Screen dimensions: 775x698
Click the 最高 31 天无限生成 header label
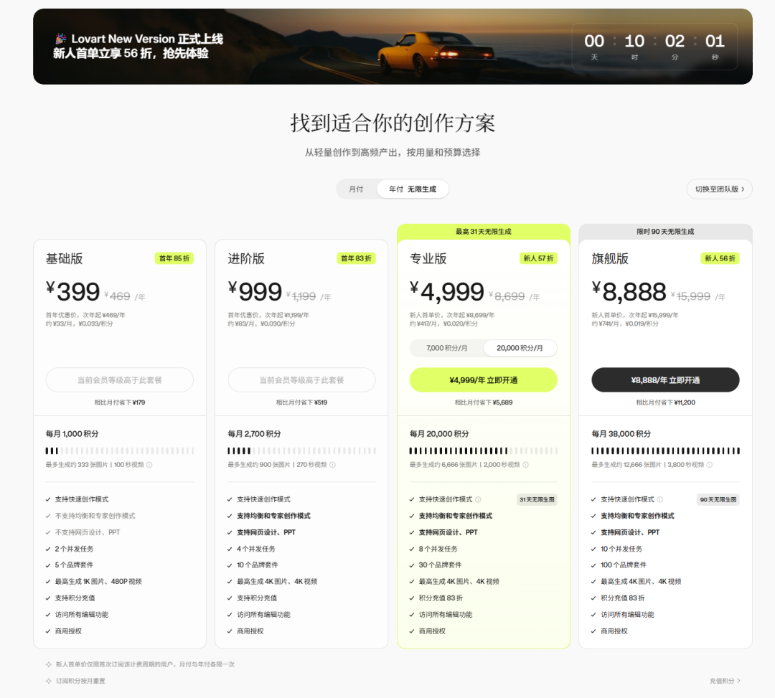coord(484,232)
